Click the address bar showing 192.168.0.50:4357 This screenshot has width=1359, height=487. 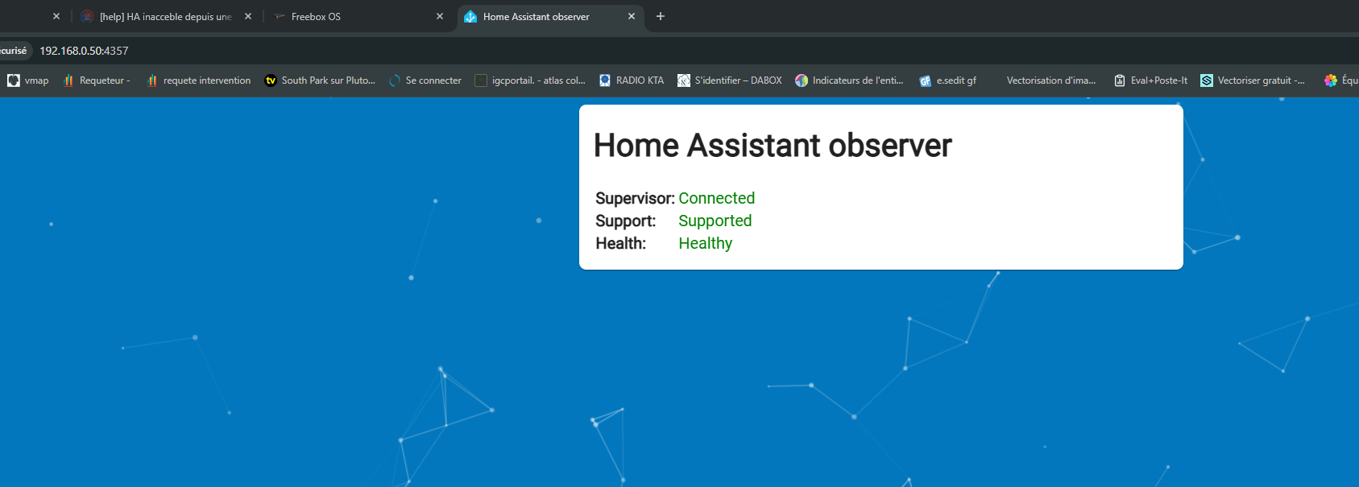pyautogui.click(x=84, y=51)
